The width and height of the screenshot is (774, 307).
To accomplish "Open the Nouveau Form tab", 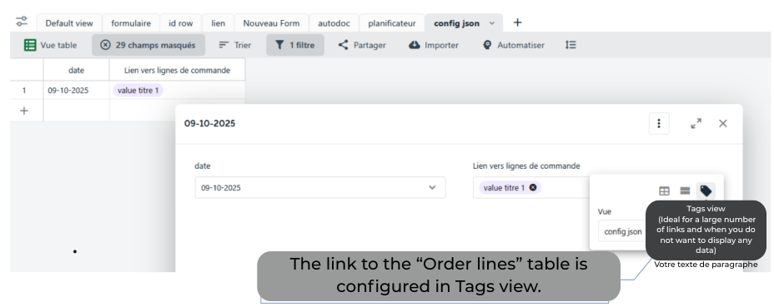I will [271, 23].
